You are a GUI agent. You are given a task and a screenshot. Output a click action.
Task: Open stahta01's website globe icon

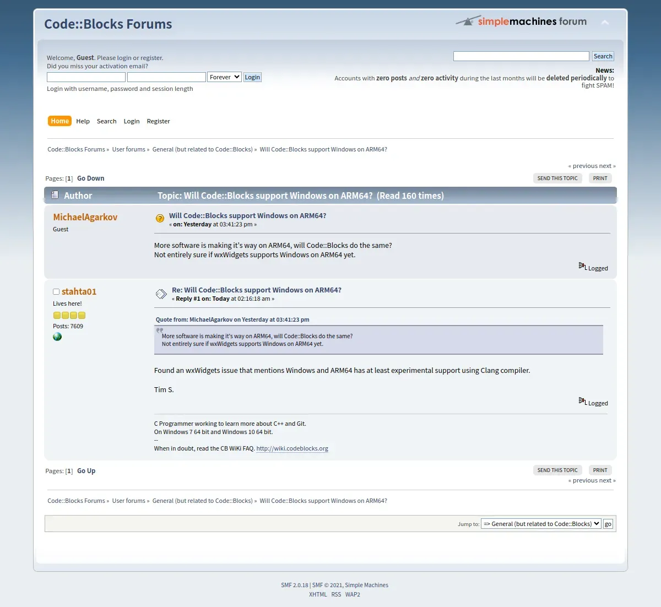click(57, 337)
